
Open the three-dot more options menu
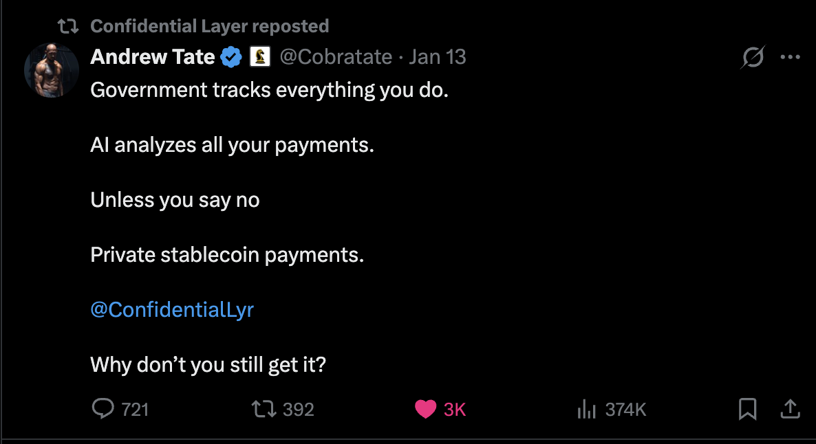pyautogui.click(x=790, y=57)
